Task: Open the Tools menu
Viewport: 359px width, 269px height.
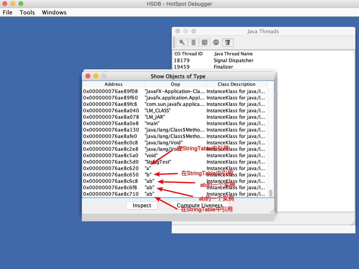Action: (x=27, y=12)
